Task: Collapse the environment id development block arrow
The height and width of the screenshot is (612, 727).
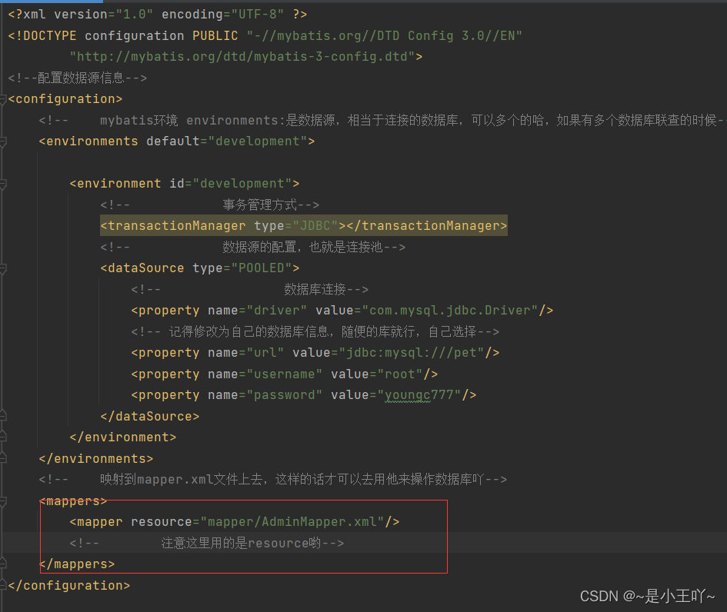Action: 4,184
